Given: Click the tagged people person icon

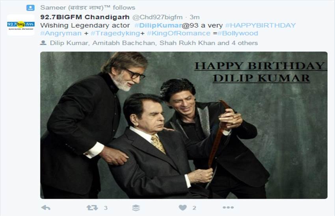Looking at the screenshot, I should click(43, 43).
